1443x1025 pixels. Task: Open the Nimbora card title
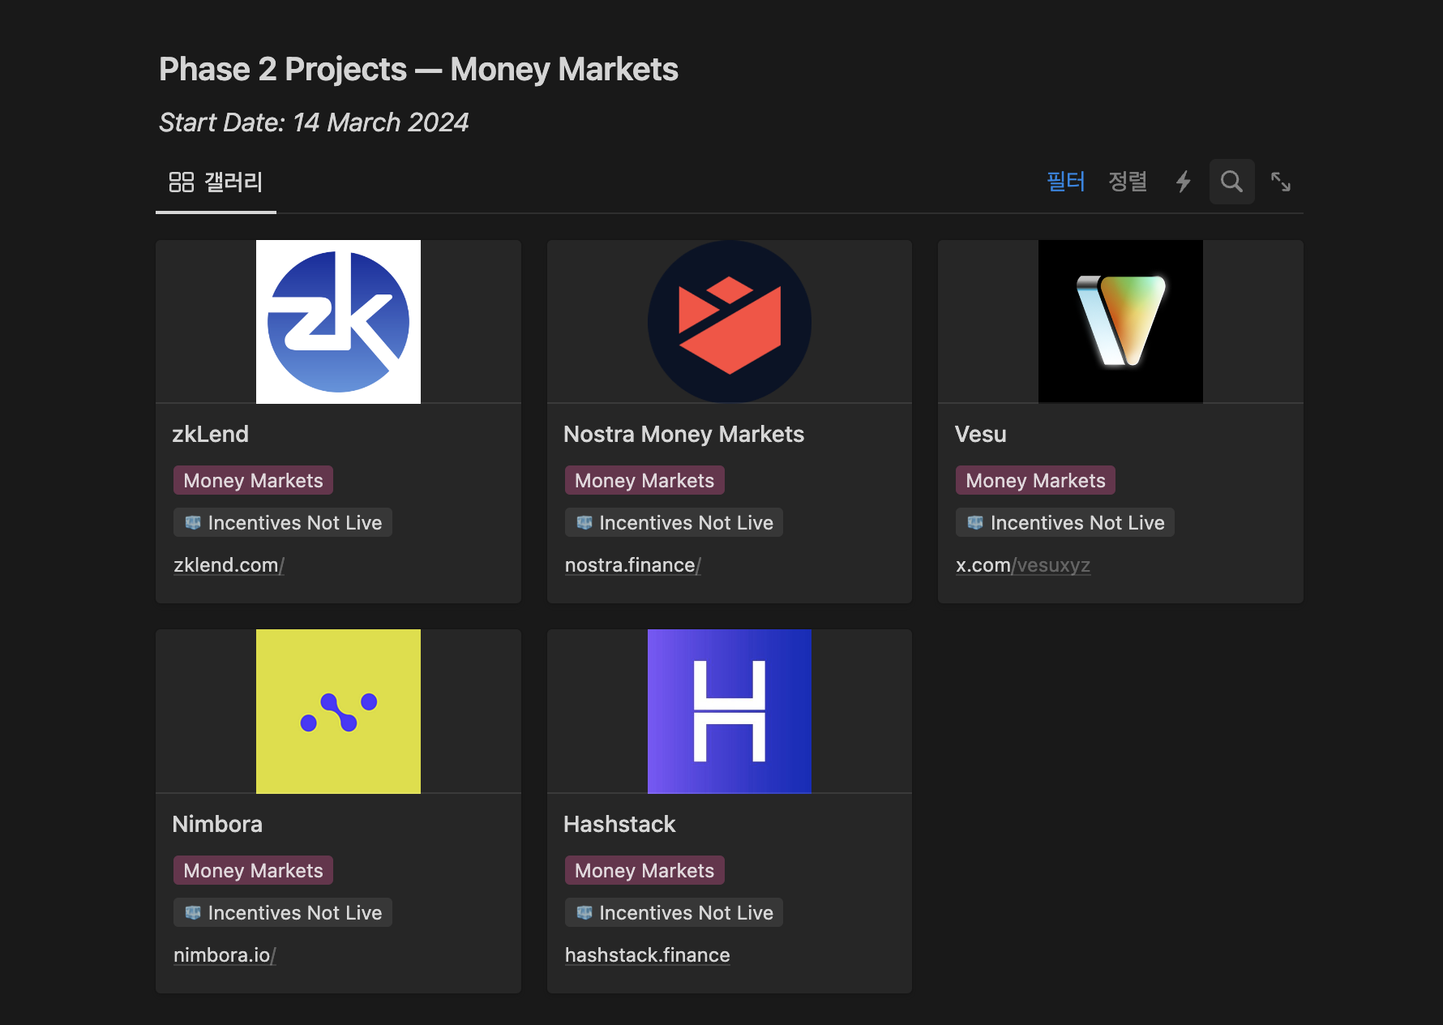tap(217, 824)
